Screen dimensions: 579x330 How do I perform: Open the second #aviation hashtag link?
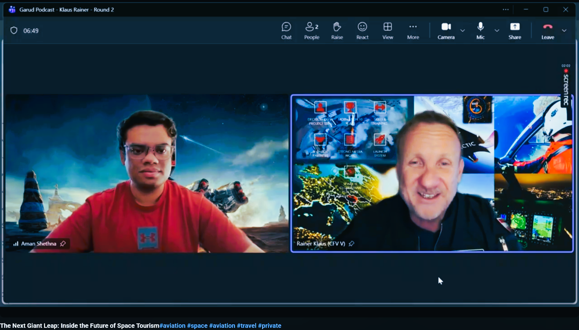222,326
